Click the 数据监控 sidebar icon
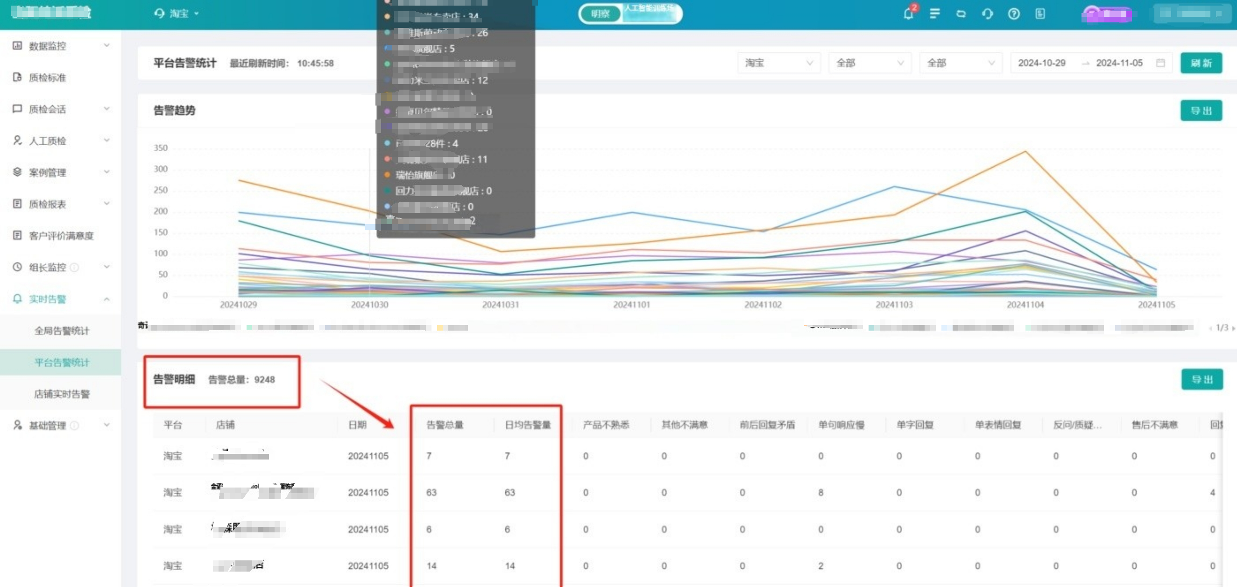 pyautogui.click(x=17, y=46)
